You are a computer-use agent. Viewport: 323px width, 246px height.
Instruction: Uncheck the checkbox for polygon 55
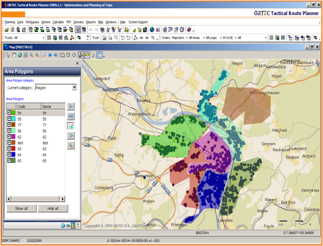point(9,119)
